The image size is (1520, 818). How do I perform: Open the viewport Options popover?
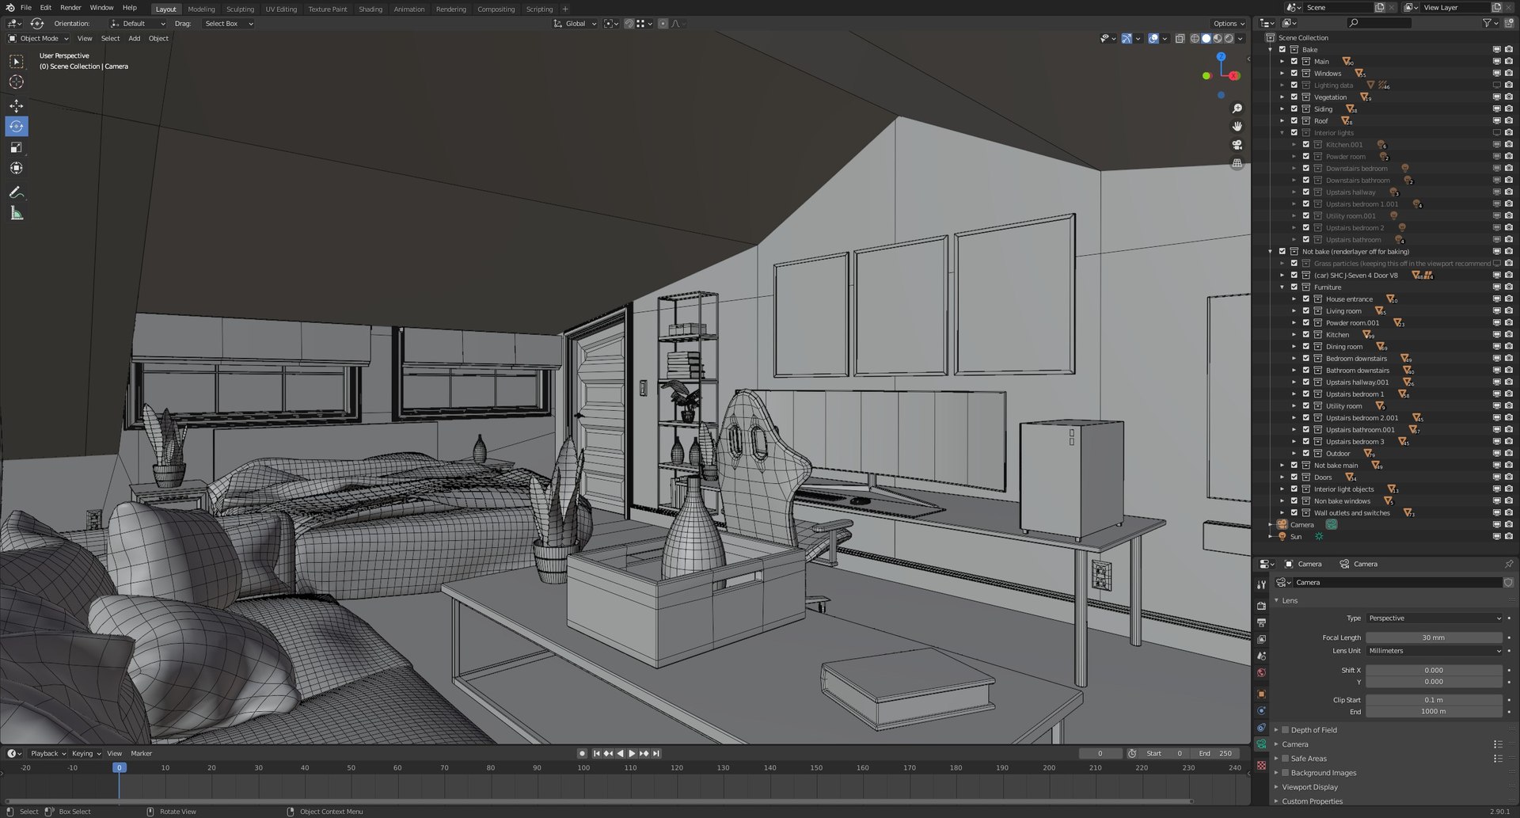(1229, 24)
